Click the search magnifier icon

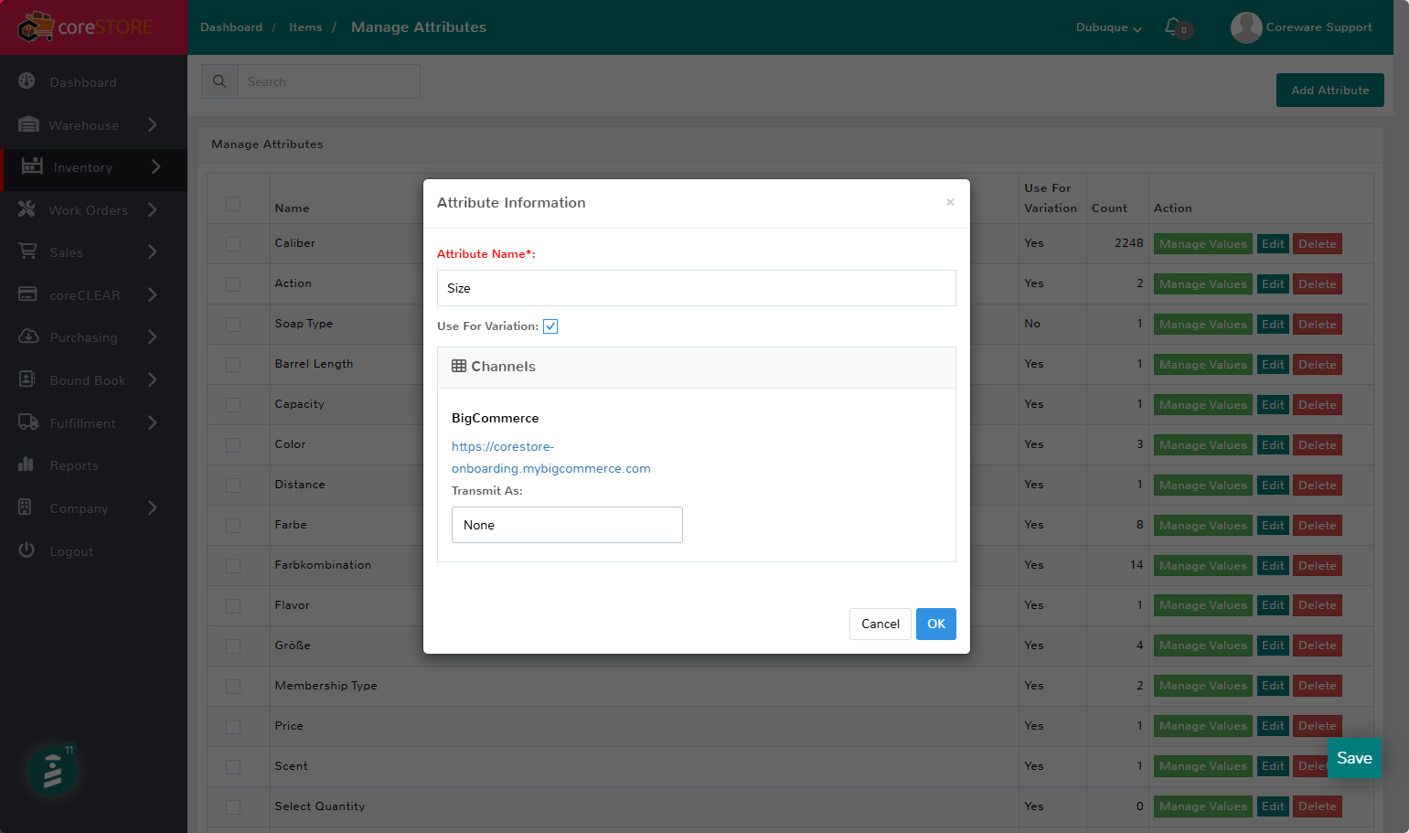[219, 81]
